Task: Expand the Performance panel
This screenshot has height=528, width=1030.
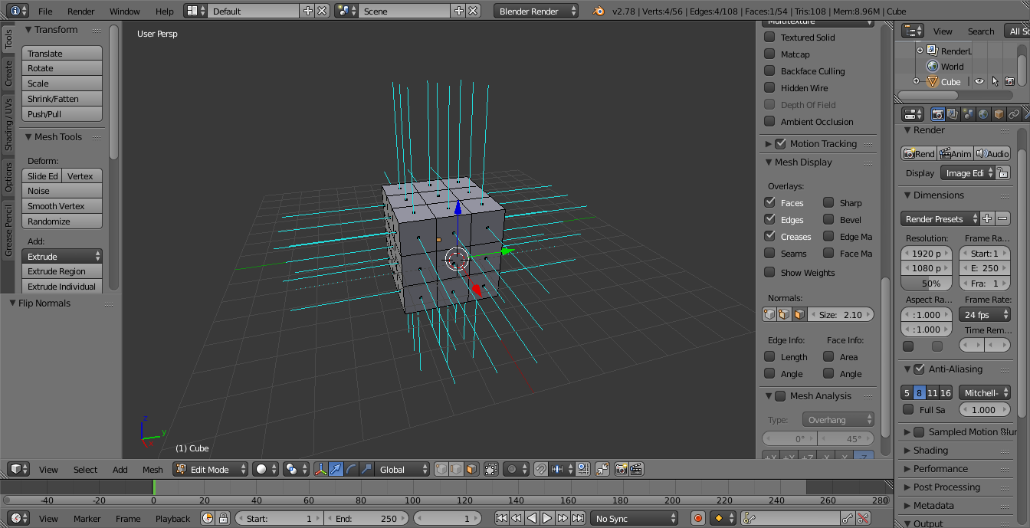Action: [x=940, y=469]
